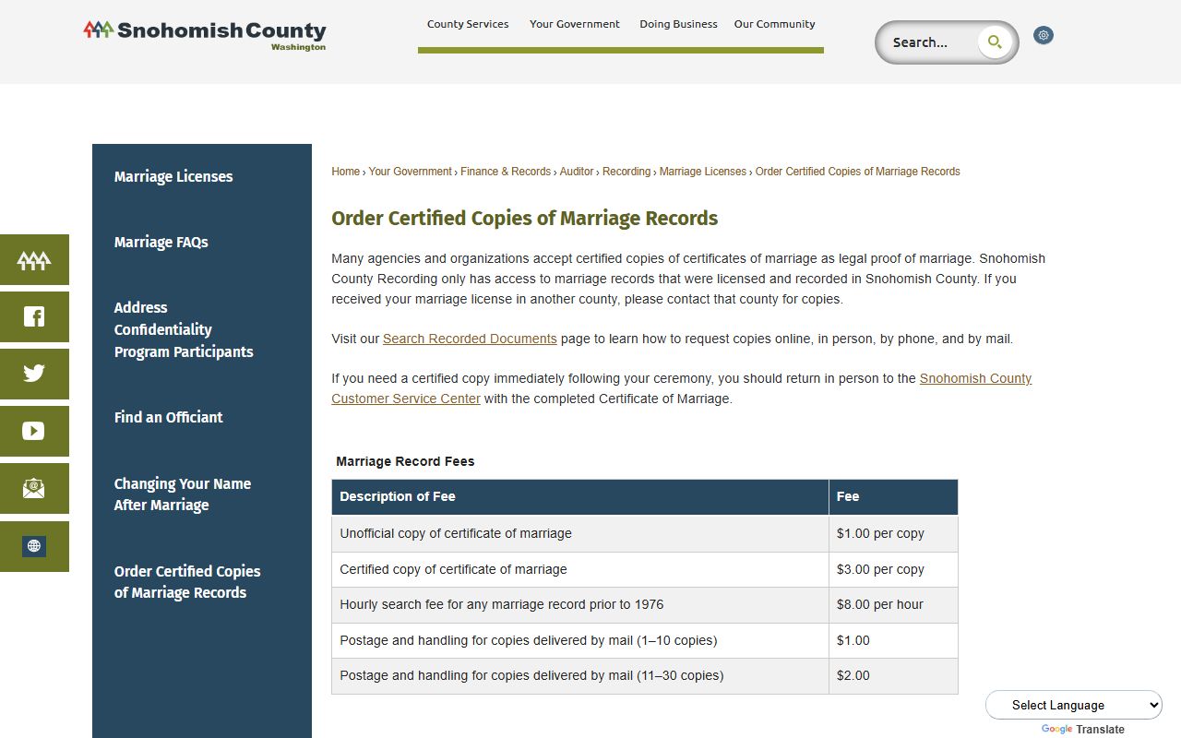Open the Search Recorded Documents link
Viewport: 1181px width, 738px height.
[470, 339]
